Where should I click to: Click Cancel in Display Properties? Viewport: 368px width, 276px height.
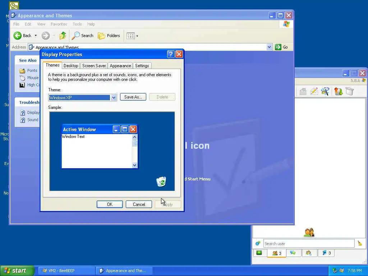coord(139,204)
